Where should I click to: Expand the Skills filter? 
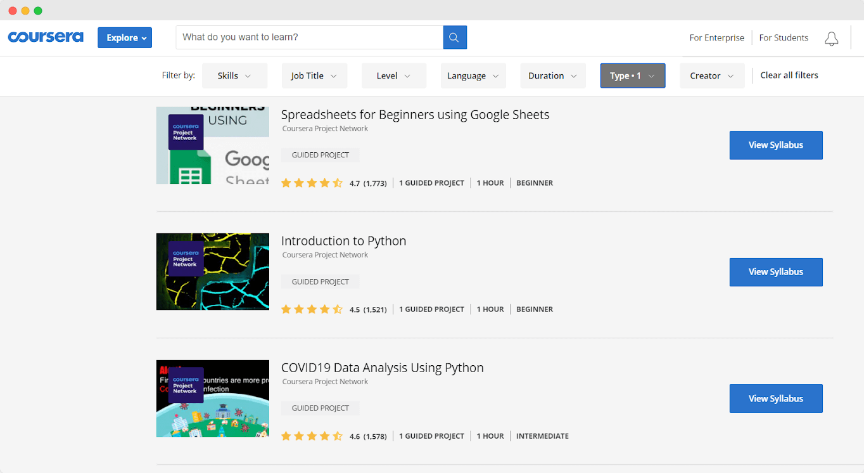tap(234, 75)
